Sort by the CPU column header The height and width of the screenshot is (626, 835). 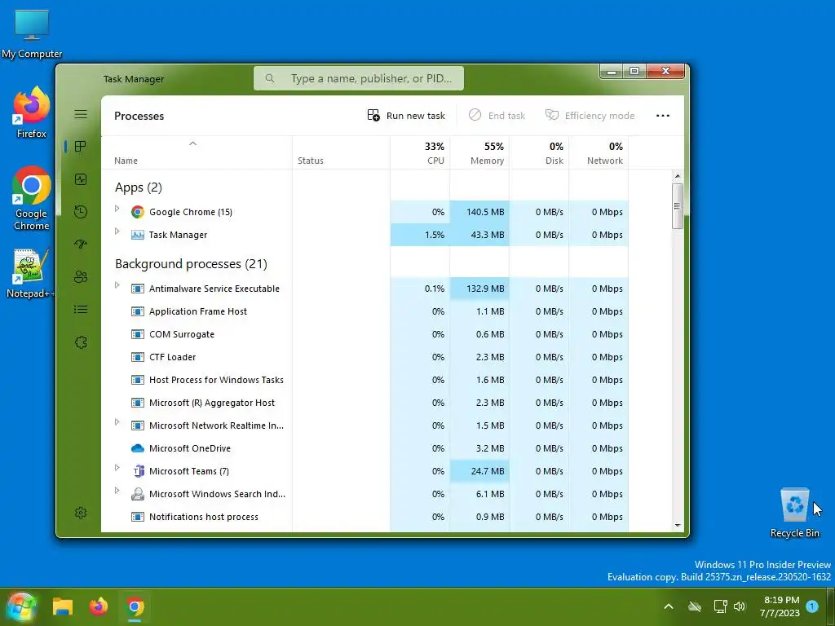[420, 152]
